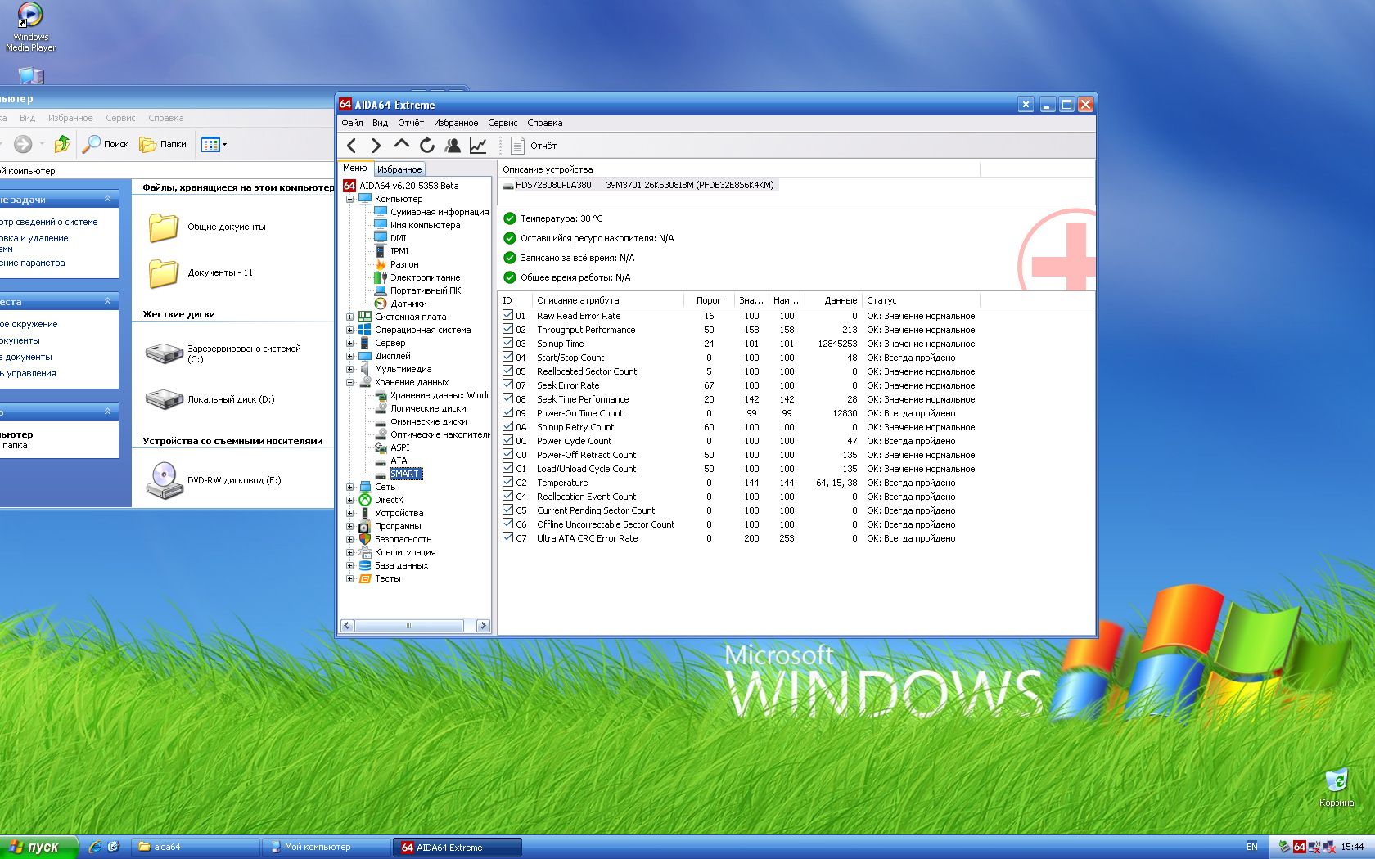This screenshot has width=1375, height=859.
Task: Expand the Тесты tree node
Action: tap(349, 578)
